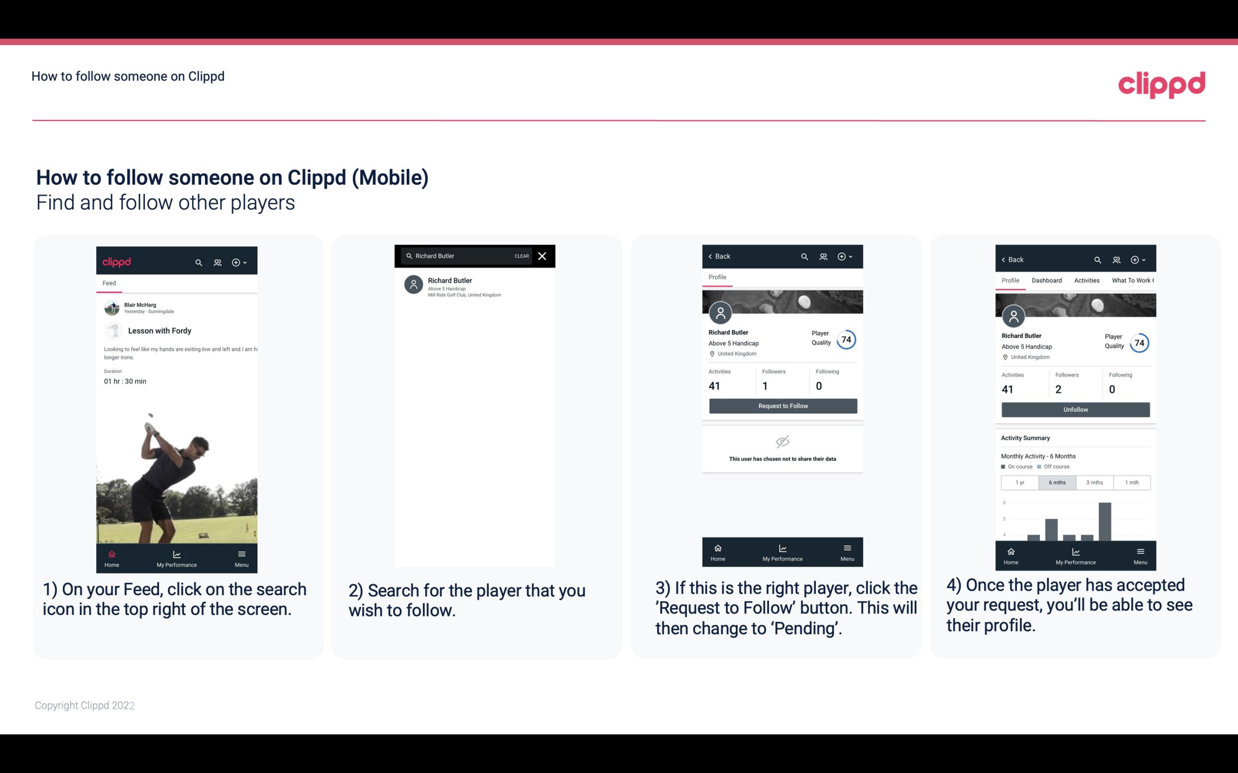The width and height of the screenshot is (1238, 773).
Task: Select the Dashboard tab on player profile
Action: coord(1047,280)
